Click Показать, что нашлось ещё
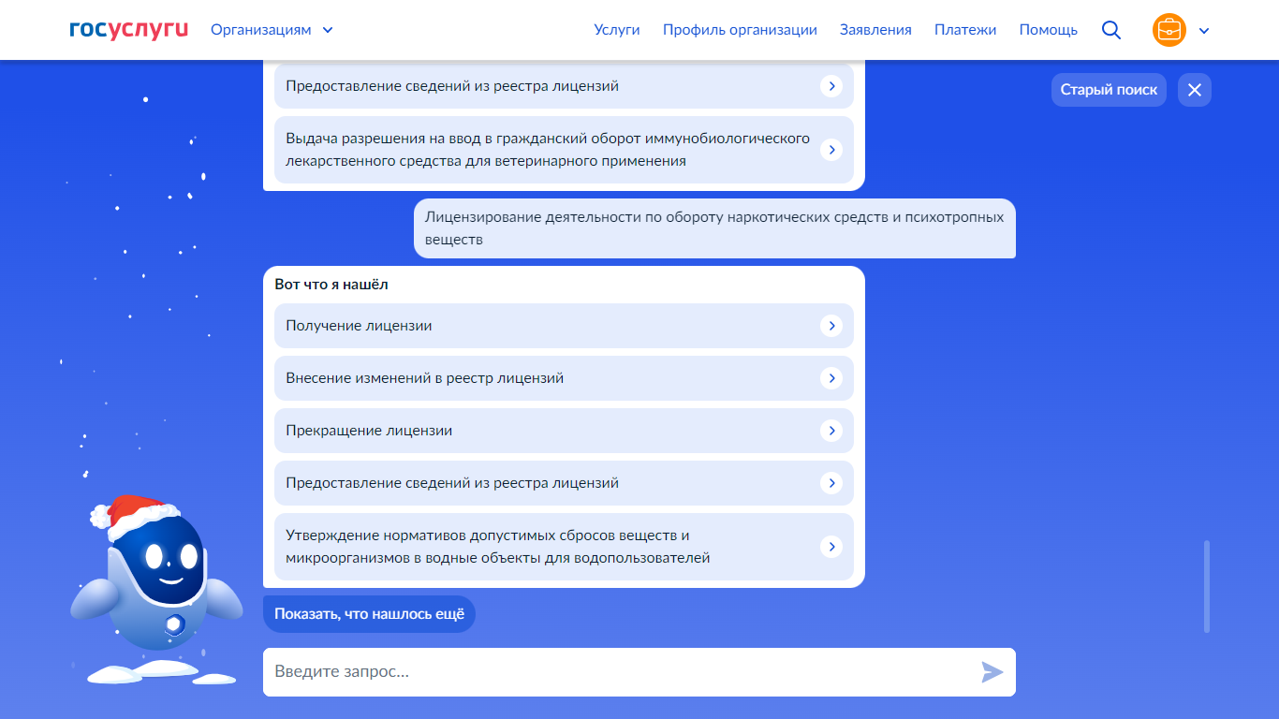Viewport: 1279px width, 719px height. (x=370, y=614)
